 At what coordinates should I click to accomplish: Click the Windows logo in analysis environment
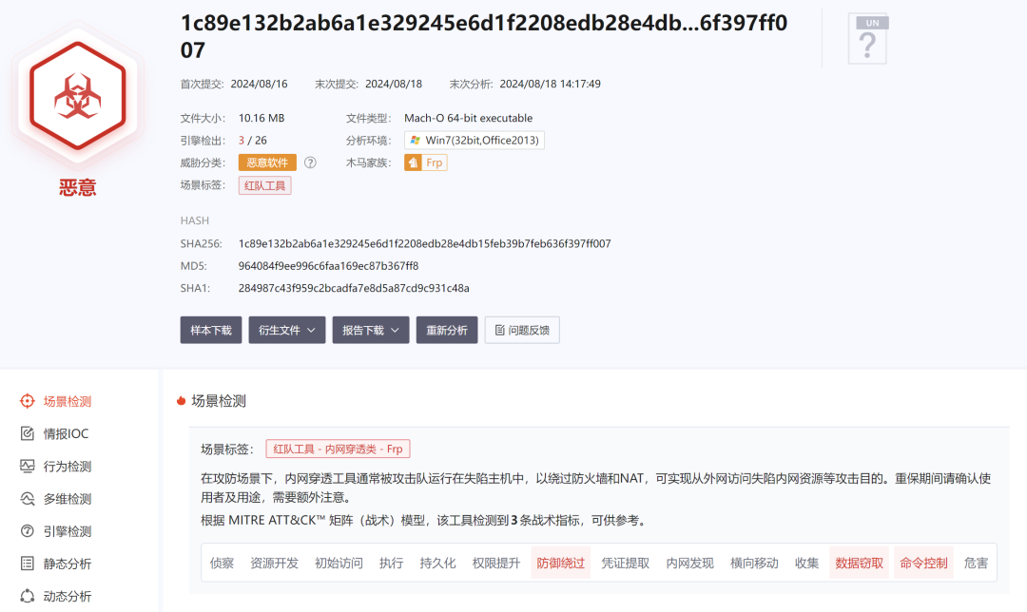point(414,141)
